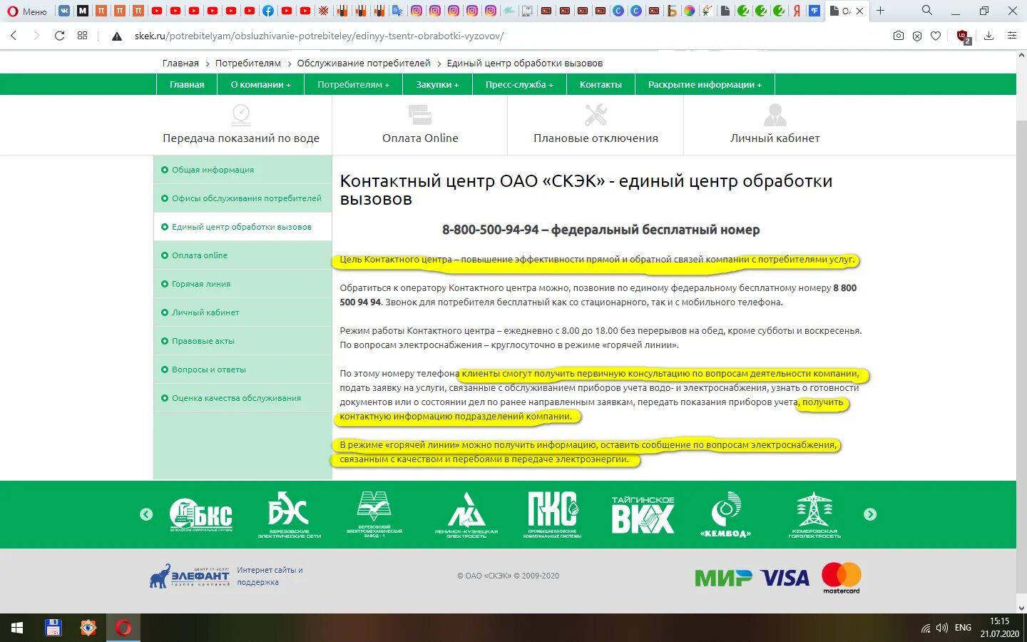Switch to the Google Translate tab
1027x642 pixels.
click(x=398, y=11)
